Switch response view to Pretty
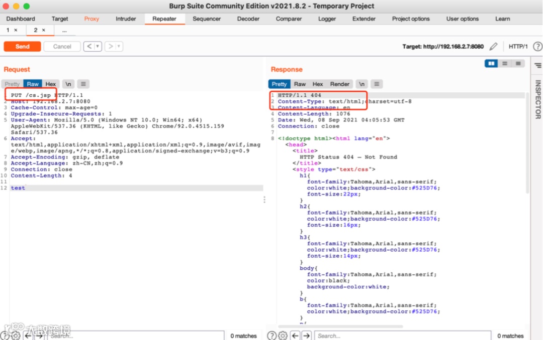The image size is (543, 340). click(x=279, y=84)
